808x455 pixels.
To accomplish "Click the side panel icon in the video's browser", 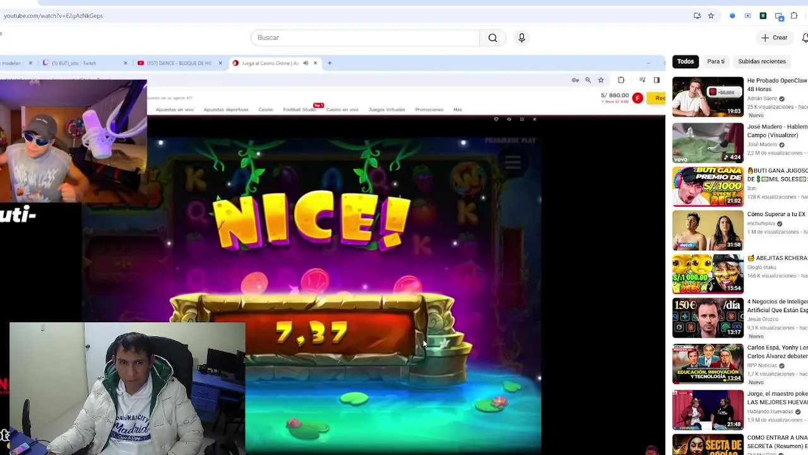I will (656, 80).
